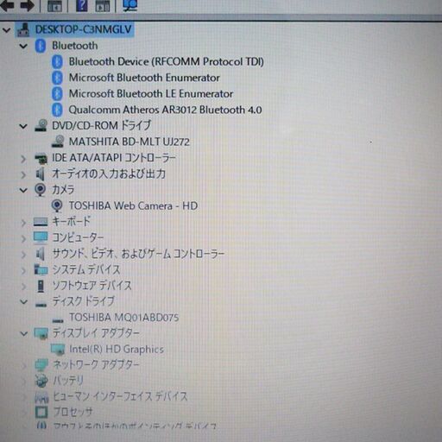Image resolution: width=442 pixels, height=442 pixels.
Task: Select Intel(R) HD Graphics adapter
Action: [117, 350]
